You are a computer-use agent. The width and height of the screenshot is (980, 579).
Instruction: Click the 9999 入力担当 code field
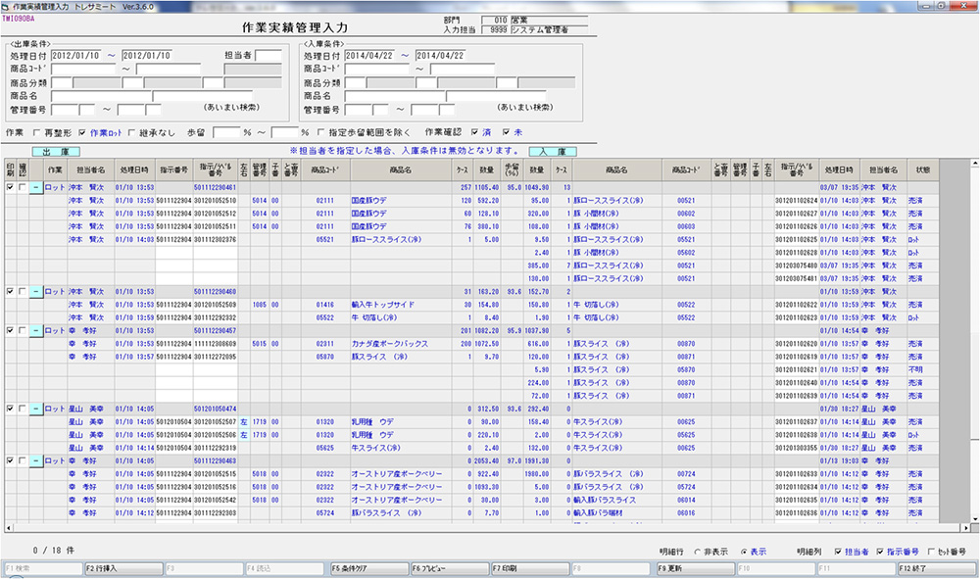496,29
